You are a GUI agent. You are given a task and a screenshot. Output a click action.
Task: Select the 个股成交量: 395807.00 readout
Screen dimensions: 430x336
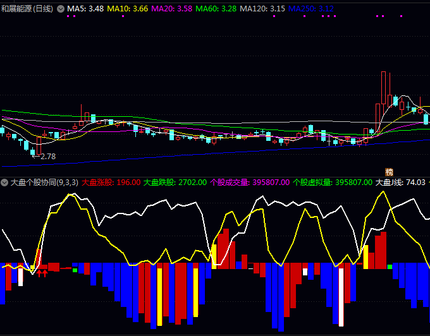pyautogui.click(x=250, y=183)
